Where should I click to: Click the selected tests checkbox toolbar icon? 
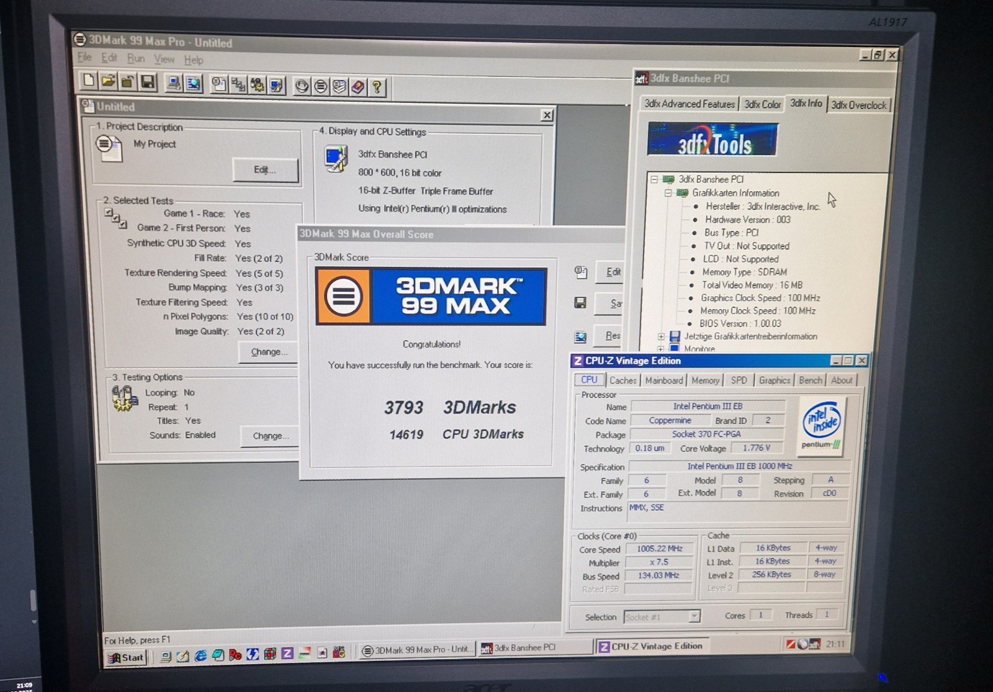click(x=238, y=84)
